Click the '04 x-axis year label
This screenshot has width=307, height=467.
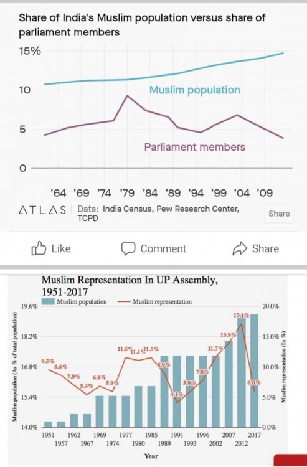point(242,193)
